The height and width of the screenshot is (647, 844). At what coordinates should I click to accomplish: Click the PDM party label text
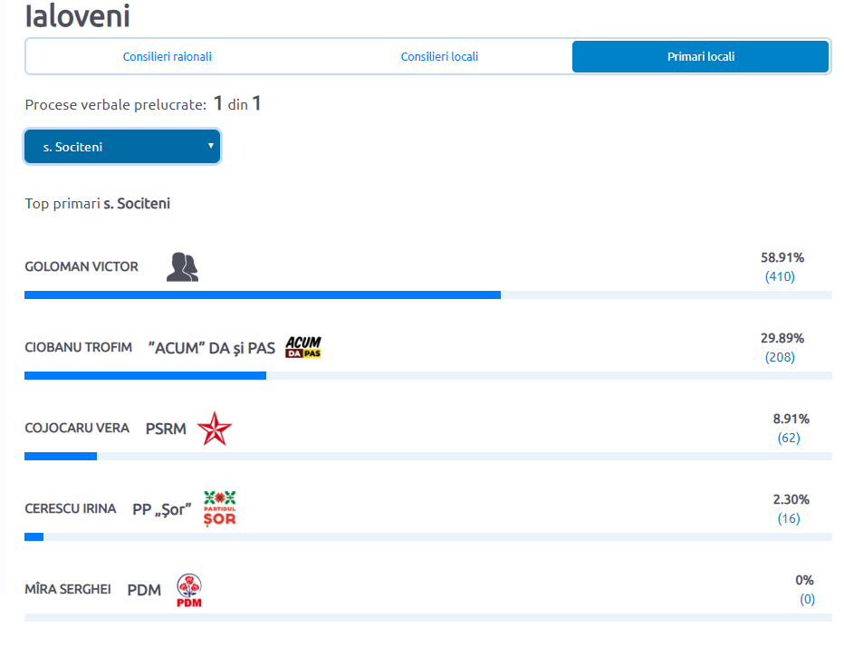tap(144, 591)
